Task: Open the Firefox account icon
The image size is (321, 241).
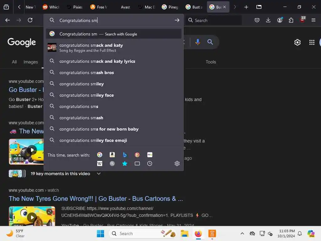Action: [x=280, y=20]
